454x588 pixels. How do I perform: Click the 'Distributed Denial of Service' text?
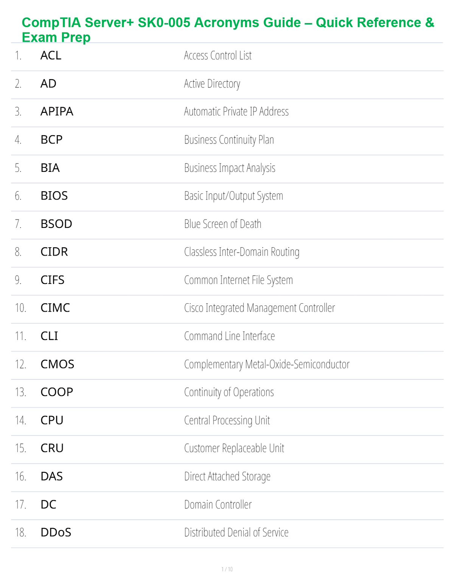(236, 532)
